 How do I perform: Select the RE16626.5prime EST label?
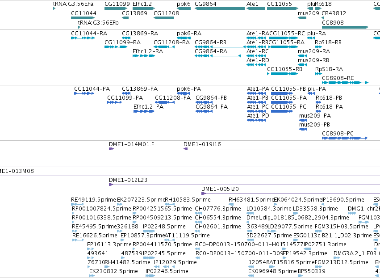point(95,236)
